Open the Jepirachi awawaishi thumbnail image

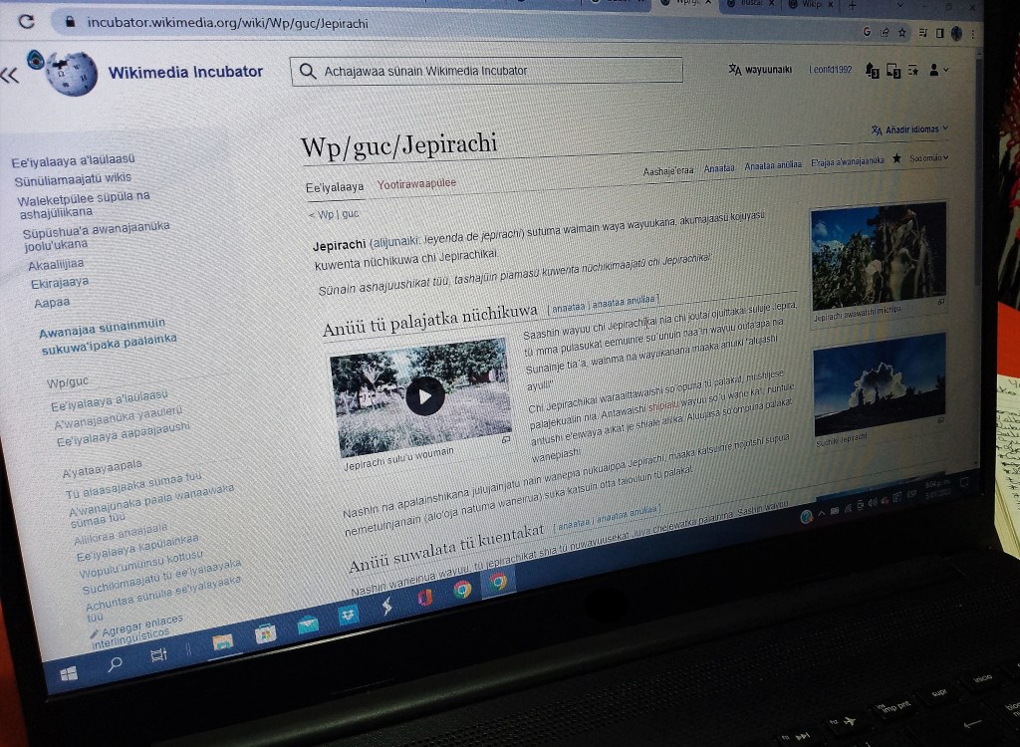pyautogui.click(x=879, y=256)
